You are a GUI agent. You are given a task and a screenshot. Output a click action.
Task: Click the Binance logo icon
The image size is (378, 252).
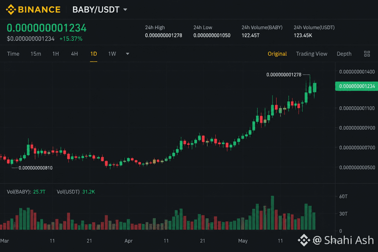coord(11,10)
